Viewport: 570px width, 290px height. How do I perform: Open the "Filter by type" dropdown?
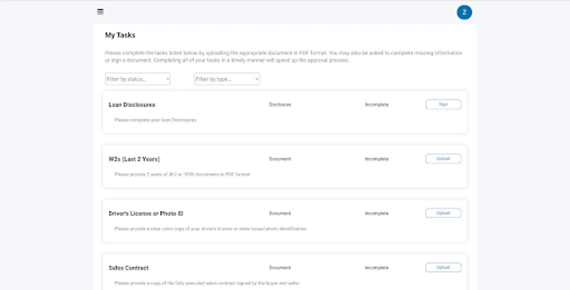(x=227, y=79)
